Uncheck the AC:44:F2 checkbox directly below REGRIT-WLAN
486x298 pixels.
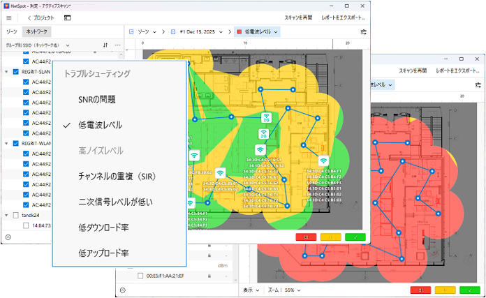[26, 154]
